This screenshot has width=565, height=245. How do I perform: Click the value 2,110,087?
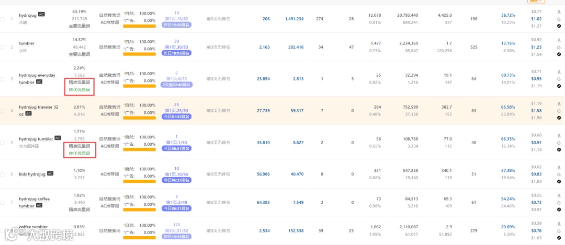(409, 227)
